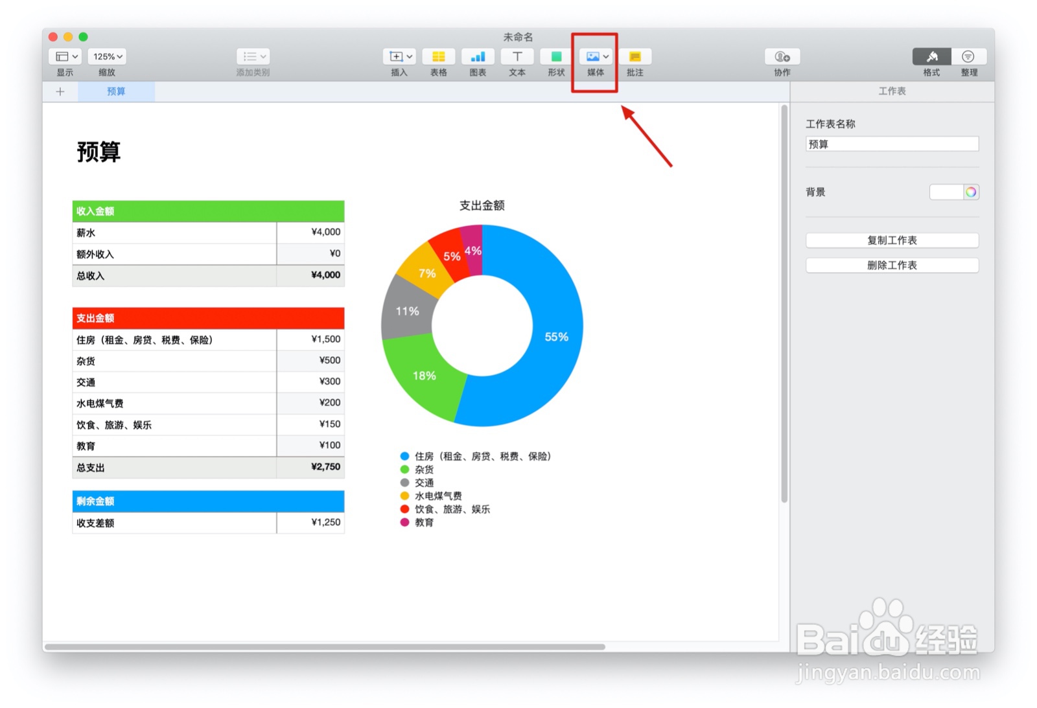Select the 总支出 total expenses label
The image size is (1037, 708).
pos(174,467)
